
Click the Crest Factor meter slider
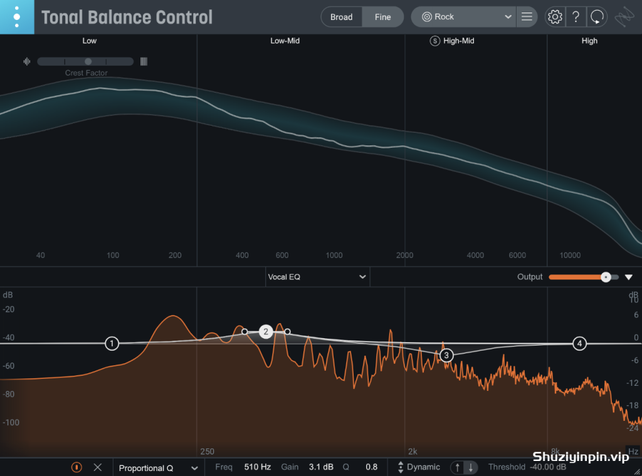coord(85,61)
